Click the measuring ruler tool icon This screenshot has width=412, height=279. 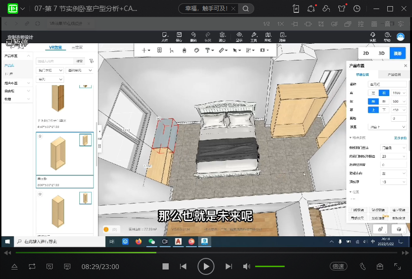tap(221, 50)
